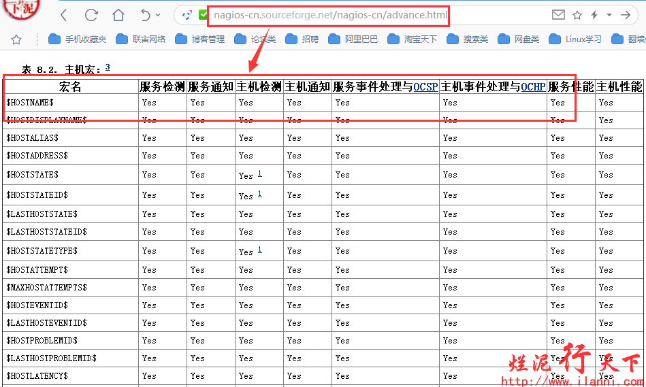Screen dimensions: 646x387
Task: Expand dropdown arrow beside lightning icon
Action: [x=609, y=15]
